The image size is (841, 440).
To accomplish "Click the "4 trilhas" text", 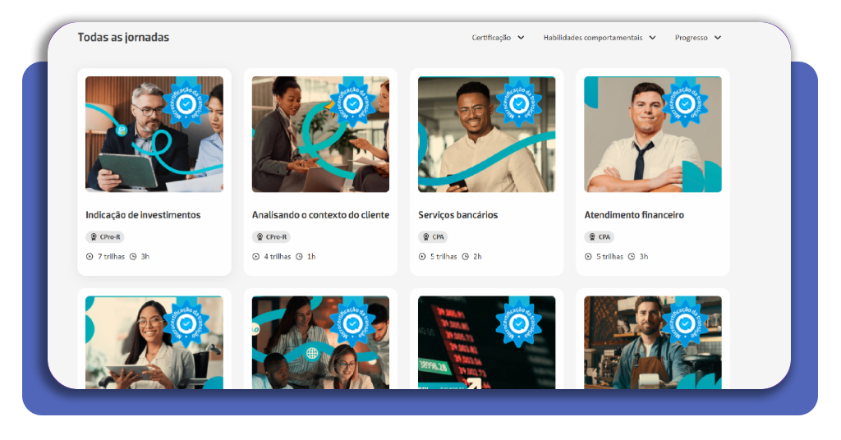I will coord(278,257).
